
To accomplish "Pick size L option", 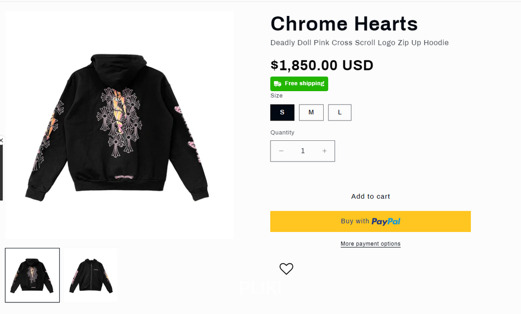I will [x=340, y=112].
